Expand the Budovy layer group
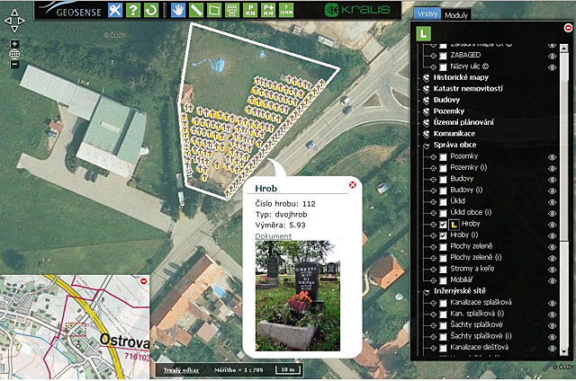The image size is (576, 381). coord(426,100)
